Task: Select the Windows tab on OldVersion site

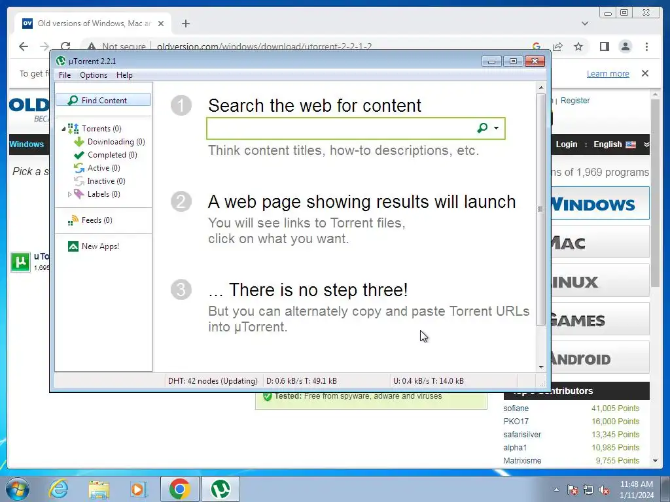Action: (x=26, y=144)
